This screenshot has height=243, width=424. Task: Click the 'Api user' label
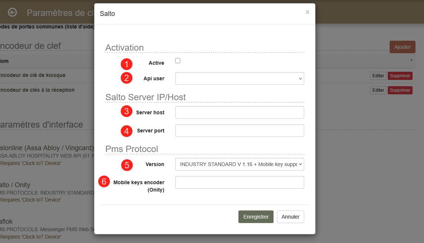point(154,78)
